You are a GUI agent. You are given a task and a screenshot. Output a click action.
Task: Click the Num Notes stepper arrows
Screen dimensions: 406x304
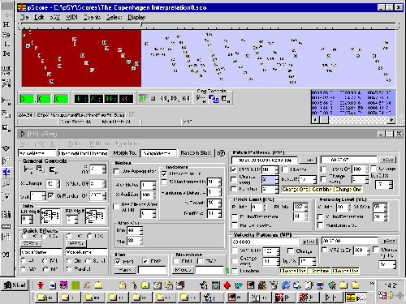coord(154,186)
